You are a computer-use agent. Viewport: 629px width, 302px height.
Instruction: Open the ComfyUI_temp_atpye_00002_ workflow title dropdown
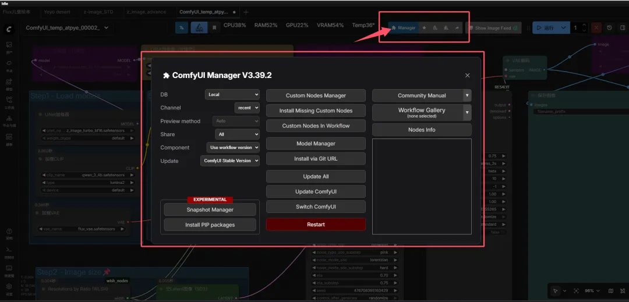pos(68,27)
